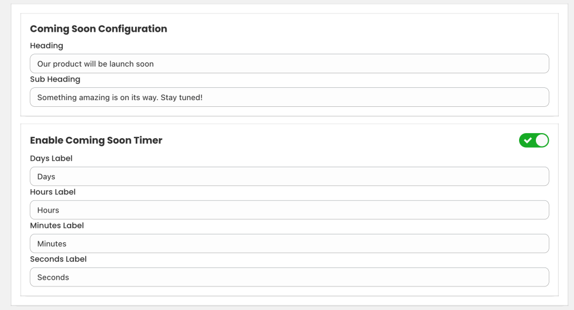Click the 'Seconds Label' caption text
The width and height of the screenshot is (574, 310).
click(x=58, y=259)
